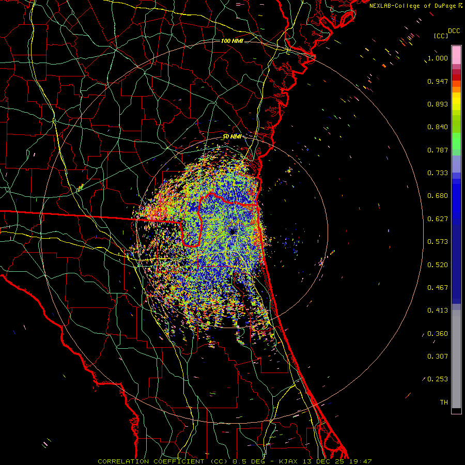Click the 0.360 value on color scale
This screenshot has width=465, height=465.
pyautogui.click(x=438, y=334)
